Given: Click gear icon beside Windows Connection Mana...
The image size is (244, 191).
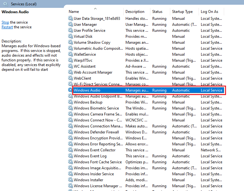Looking at the screenshot, I should pos(71,126).
